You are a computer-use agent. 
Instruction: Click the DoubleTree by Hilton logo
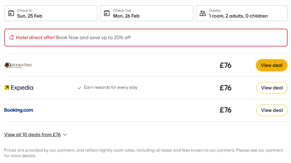coord(18,65)
